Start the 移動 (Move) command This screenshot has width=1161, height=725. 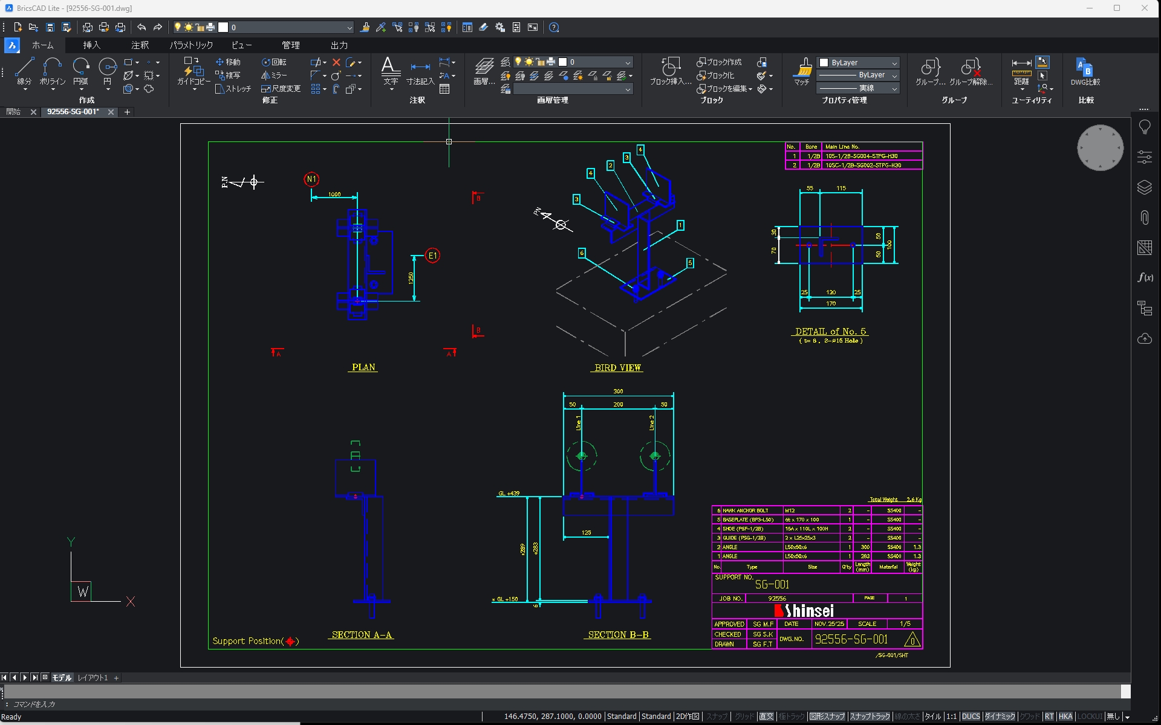[x=229, y=61]
